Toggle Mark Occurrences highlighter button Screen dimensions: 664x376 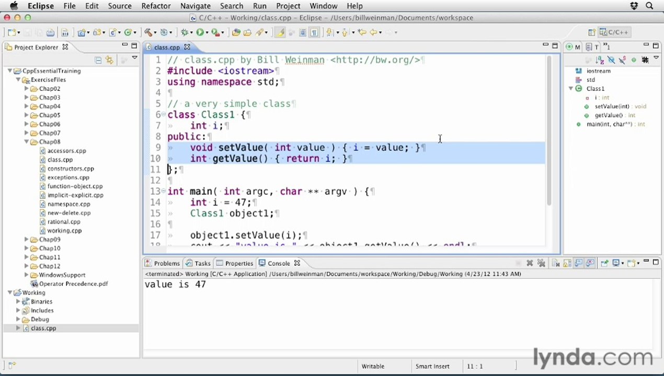(280, 32)
